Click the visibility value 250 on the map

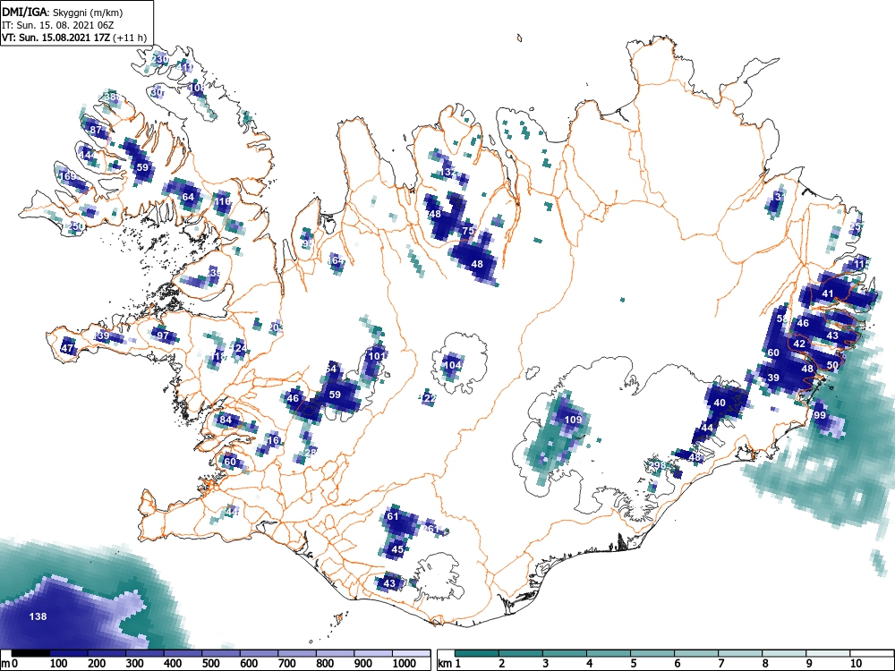tap(75, 226)
